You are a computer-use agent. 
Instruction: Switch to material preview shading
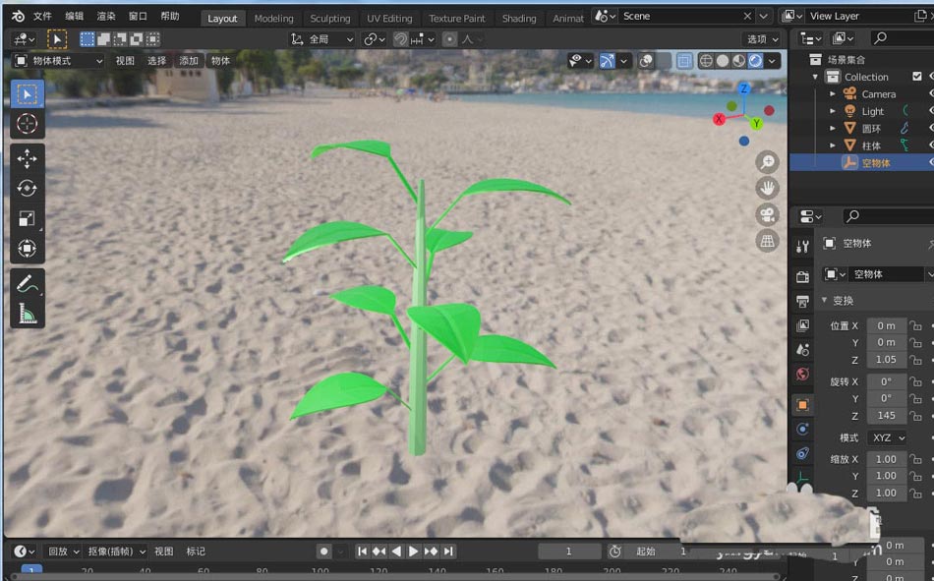pyautogui.click(x=738, y=61)
